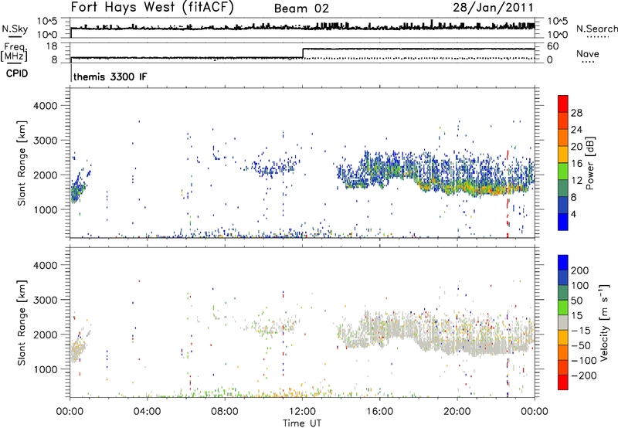Click the '04:00' time tick label
618x428 pixels.
[x=148, y=412]
